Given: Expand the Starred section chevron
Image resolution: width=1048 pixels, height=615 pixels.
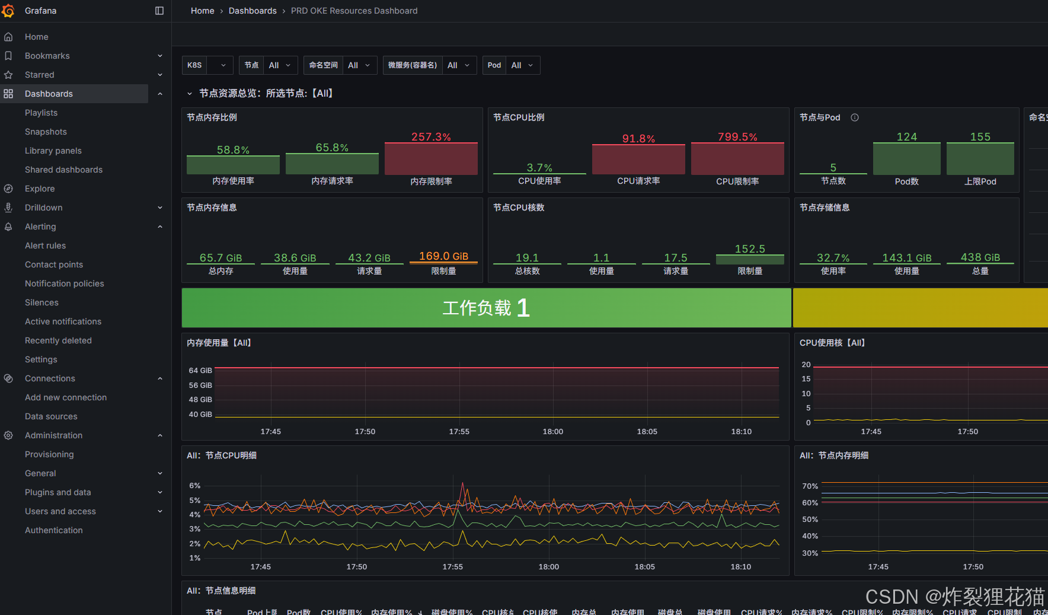Looking at the screenshot, I should tap(160, 75).
